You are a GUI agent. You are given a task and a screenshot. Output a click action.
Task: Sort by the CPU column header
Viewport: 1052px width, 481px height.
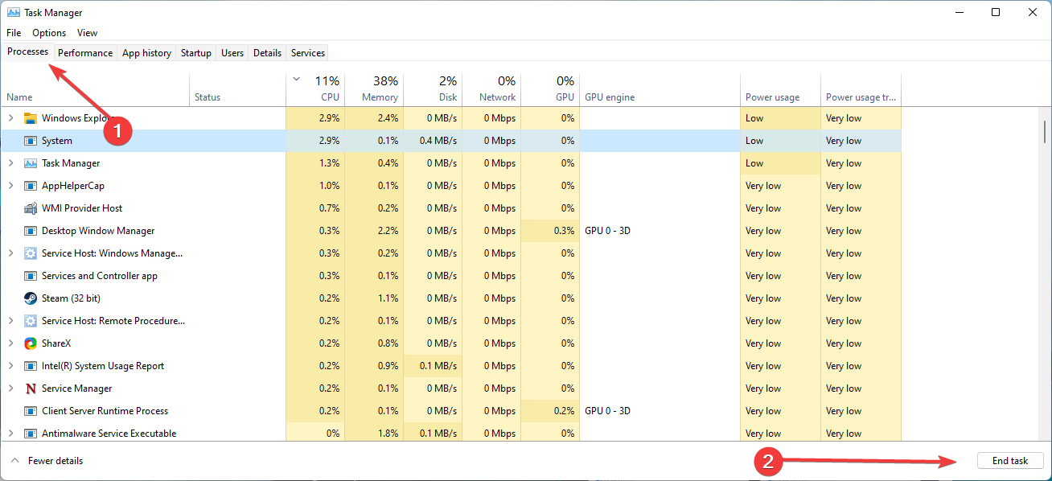315,89
